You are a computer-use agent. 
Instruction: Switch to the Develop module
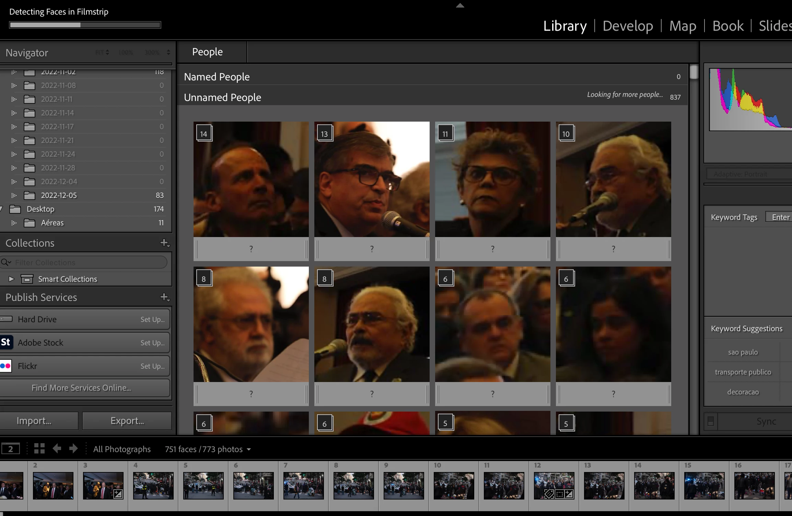click(628, 26)
